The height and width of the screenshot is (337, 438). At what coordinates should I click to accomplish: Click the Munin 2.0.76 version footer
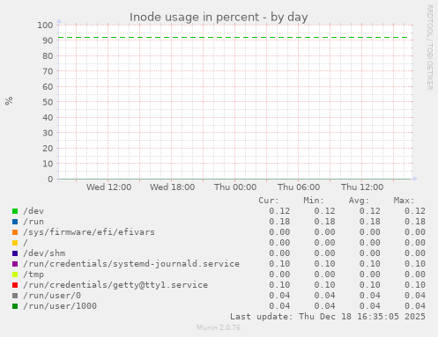click(219, 327)
